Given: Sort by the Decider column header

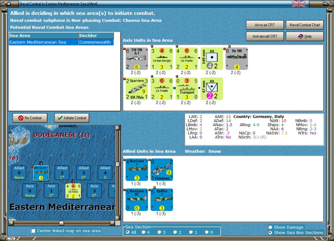Looking at the screenshot, I should 96,35.
